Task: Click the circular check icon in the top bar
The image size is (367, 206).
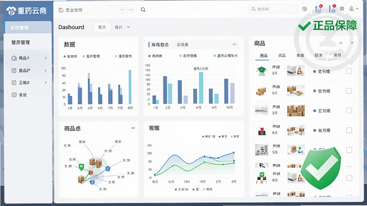Action: click(x=305, y=9)
